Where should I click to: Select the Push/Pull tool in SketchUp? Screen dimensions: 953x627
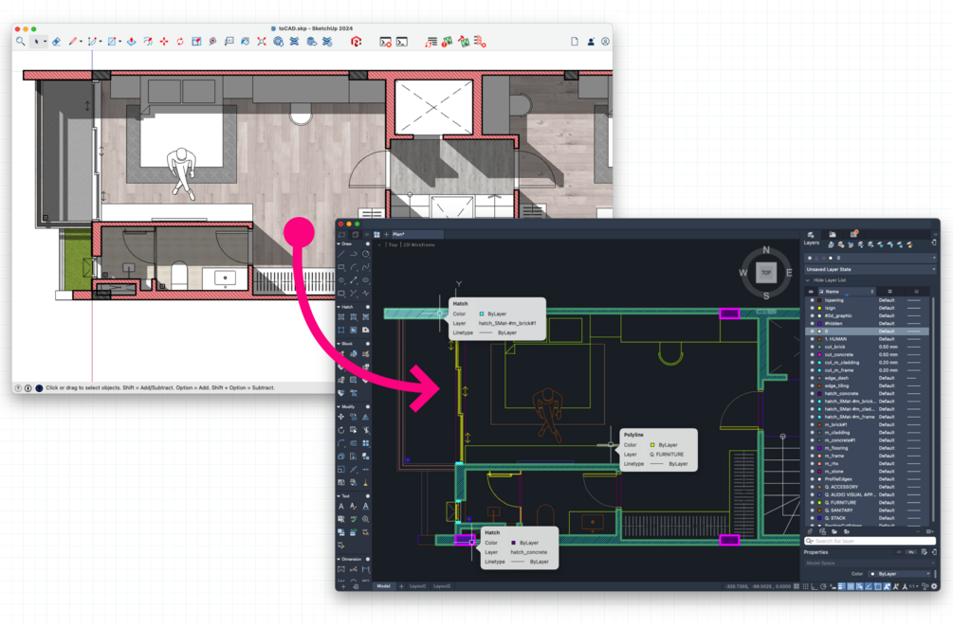pyautogui.click(x=131, y=42)
